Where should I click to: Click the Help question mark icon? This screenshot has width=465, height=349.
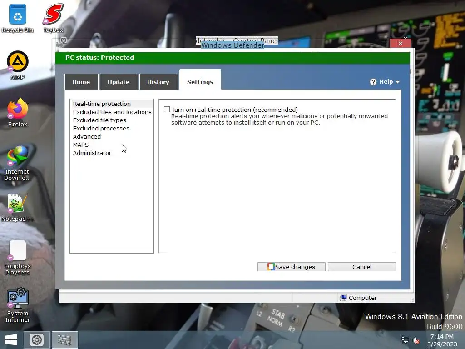[x=373, y=82]
